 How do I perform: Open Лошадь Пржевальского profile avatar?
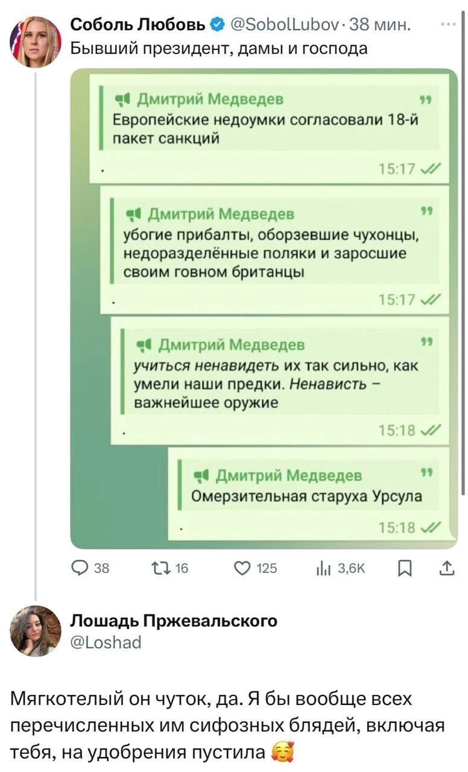[x=35, y=630]
